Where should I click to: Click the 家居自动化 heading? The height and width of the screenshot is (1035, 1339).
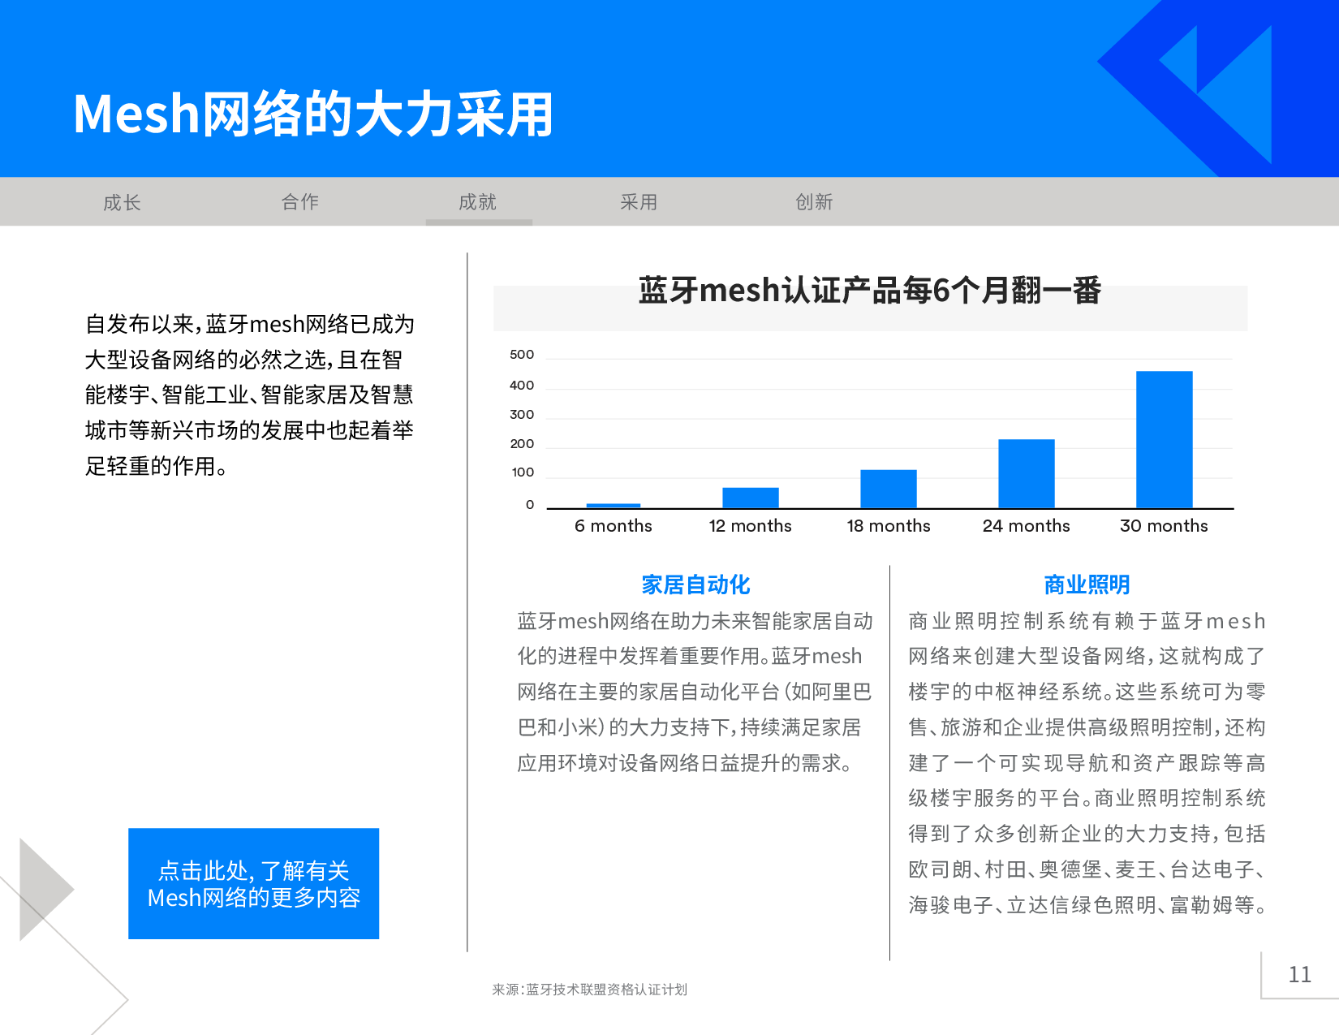pyautogui.click(x=695, y=584)
